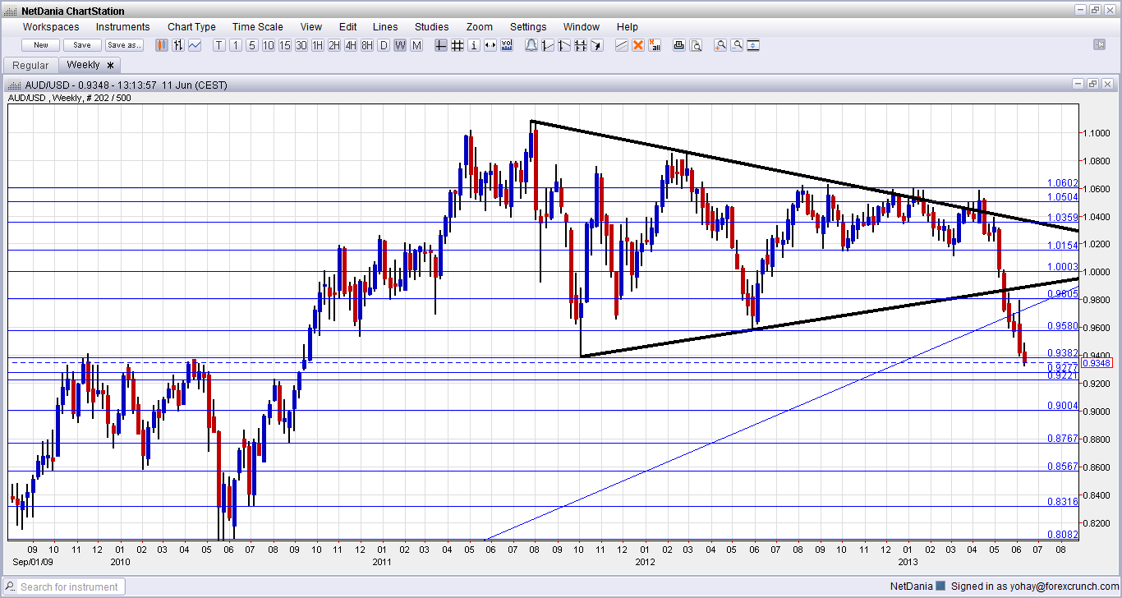Image resolution: width=1122 pixels, height=598 pixels.
Task: Select the 30 minute time scale
Action: [x=301, y=45]
